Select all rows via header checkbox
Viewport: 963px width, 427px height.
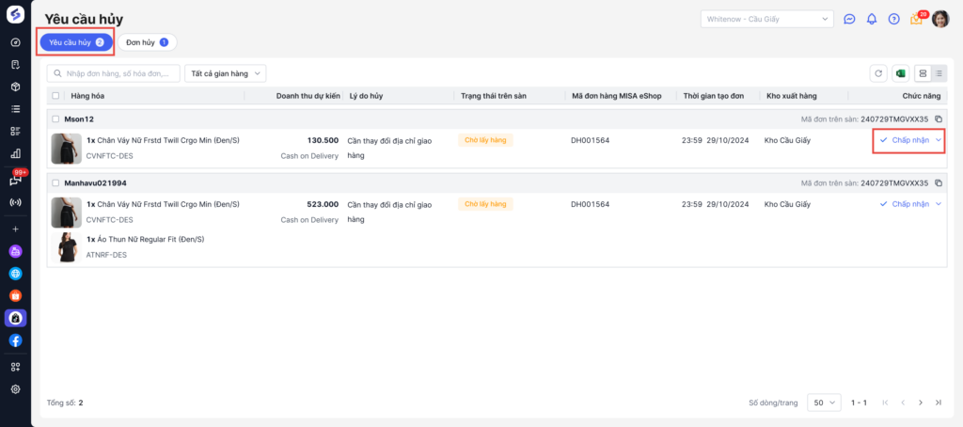[x=55, y=96]
